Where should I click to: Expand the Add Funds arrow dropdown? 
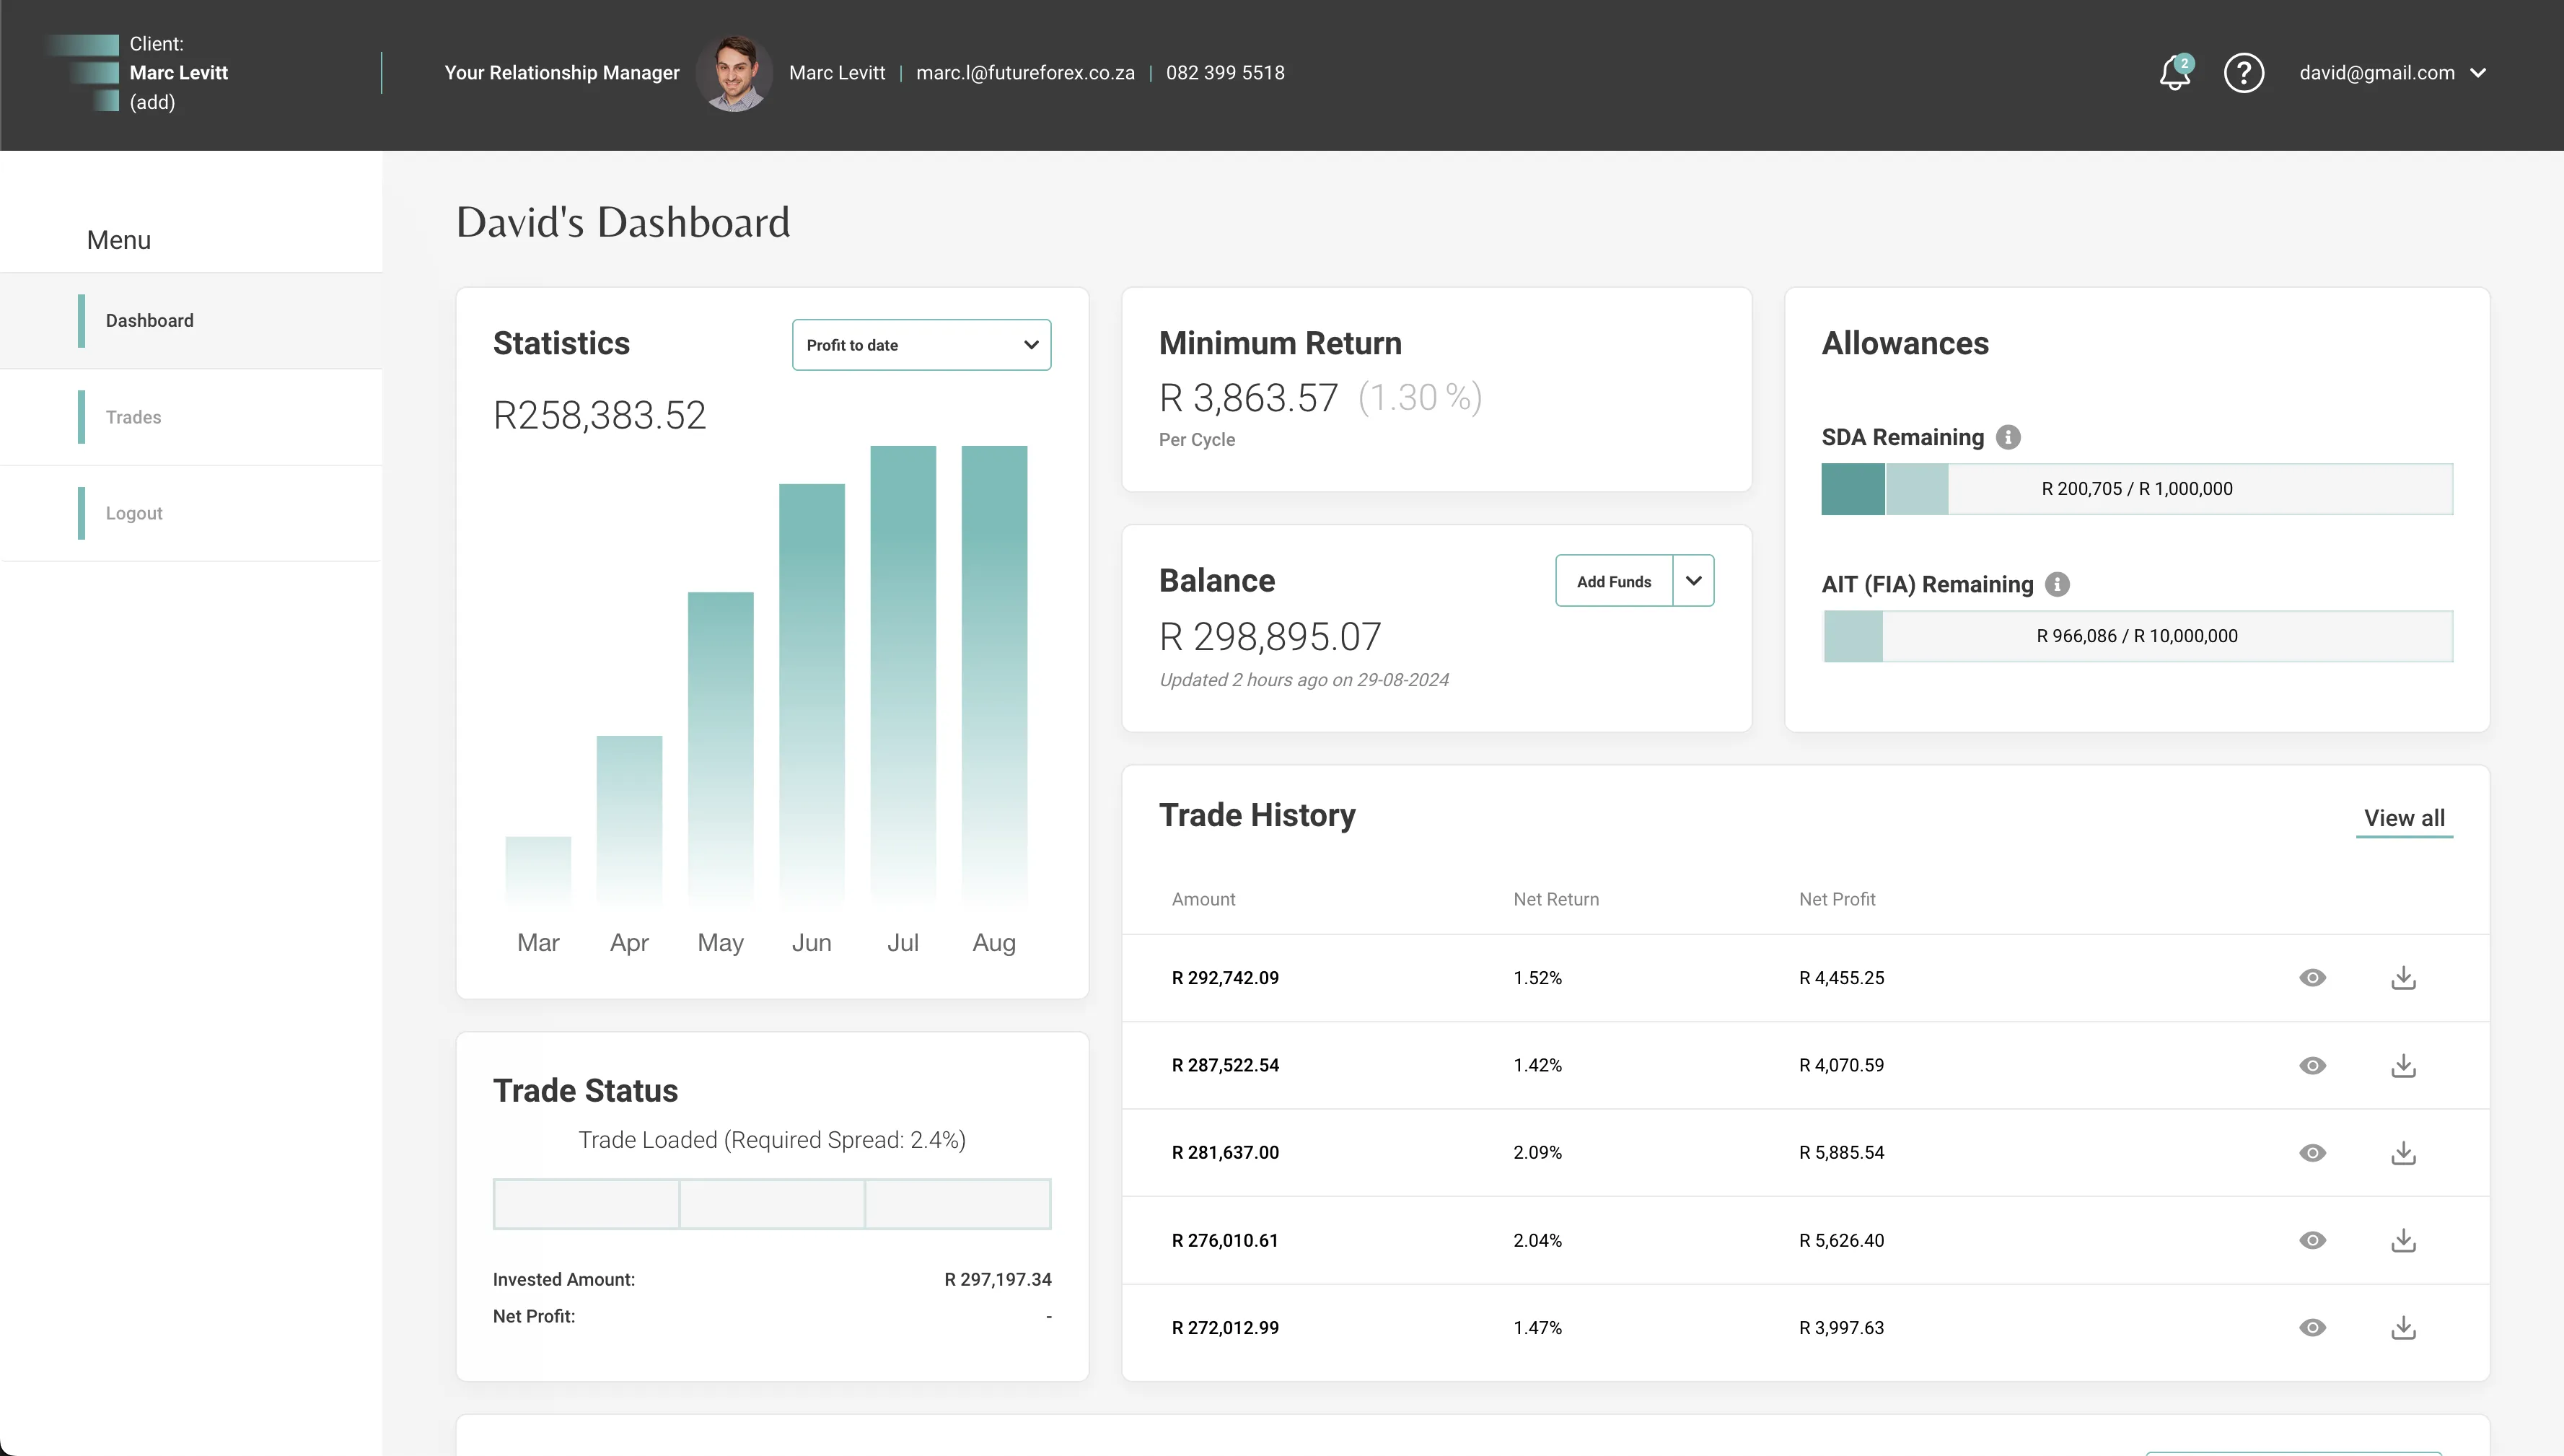(1693, 581)
